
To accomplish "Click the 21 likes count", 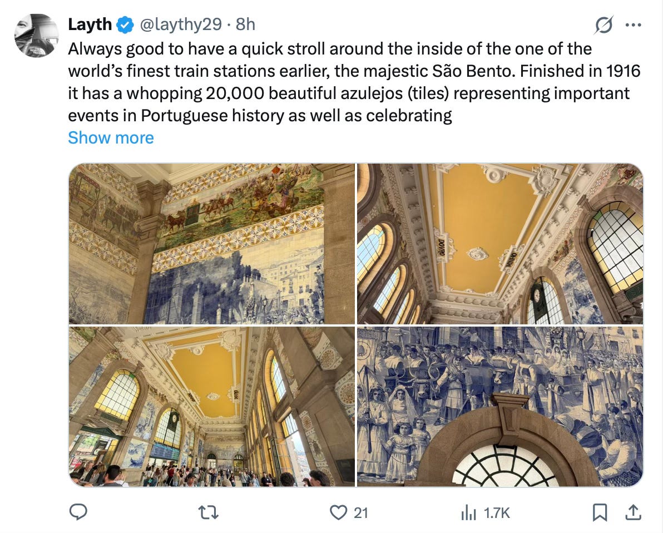I will coord(360,513).
